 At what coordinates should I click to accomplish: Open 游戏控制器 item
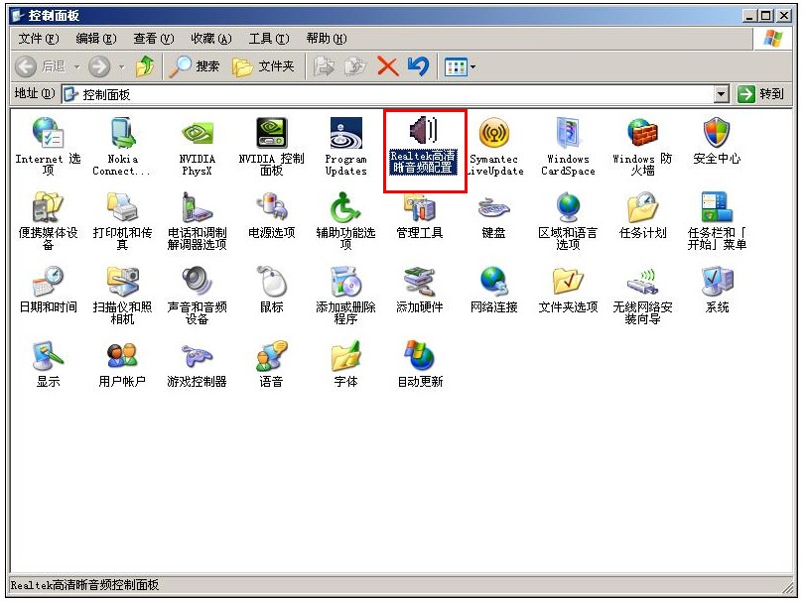pyautogui.click(x=197, y=364)
